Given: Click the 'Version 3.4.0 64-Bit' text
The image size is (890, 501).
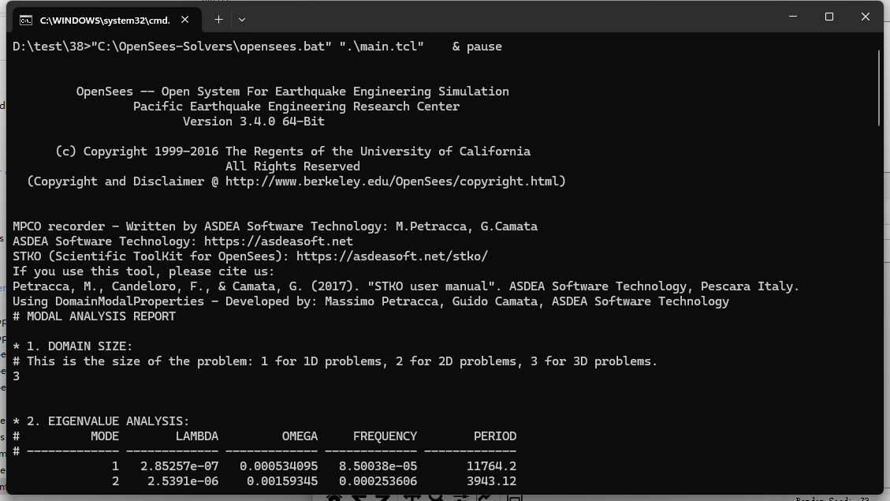Looking at the screenshot, I should (254, 122).
